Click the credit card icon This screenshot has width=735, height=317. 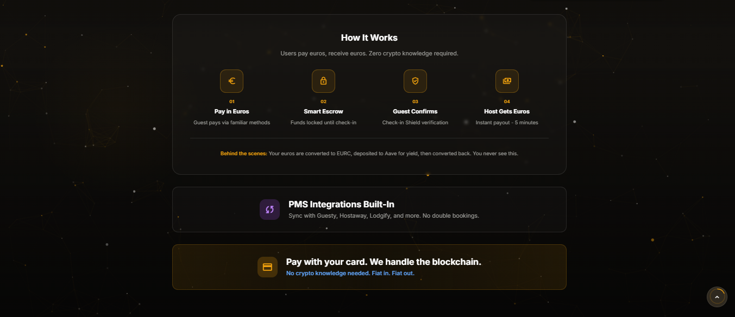coord(267,267)
